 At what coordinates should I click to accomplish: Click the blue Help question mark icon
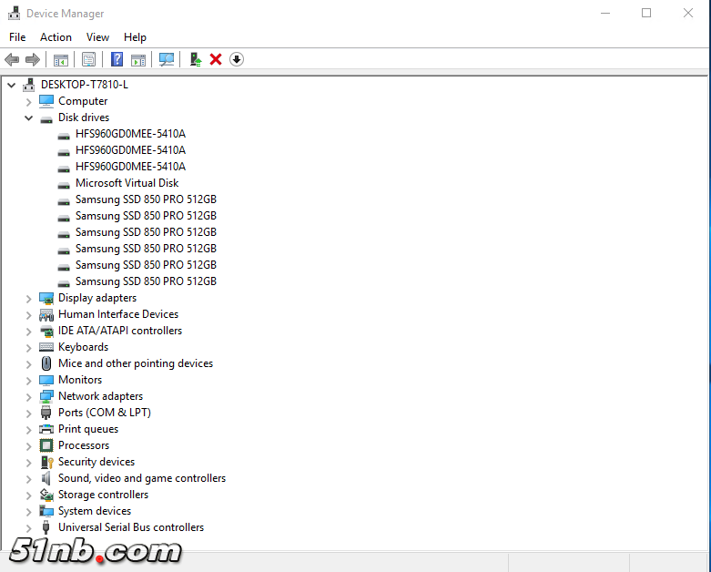click(x=117, y=59)
